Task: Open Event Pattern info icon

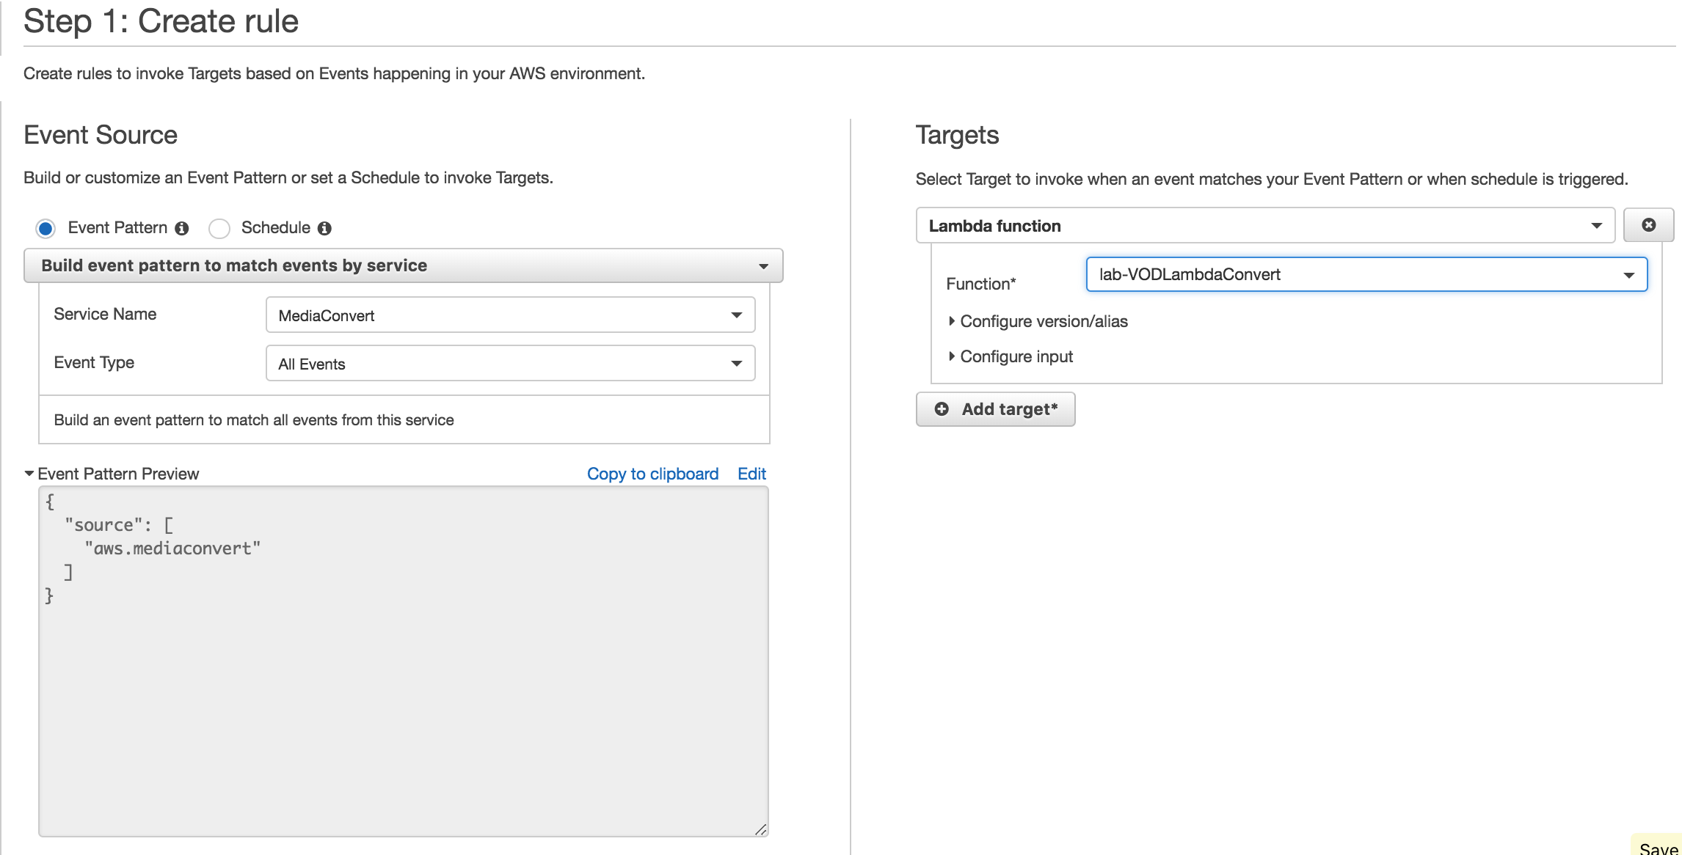Action: point(181,229)
